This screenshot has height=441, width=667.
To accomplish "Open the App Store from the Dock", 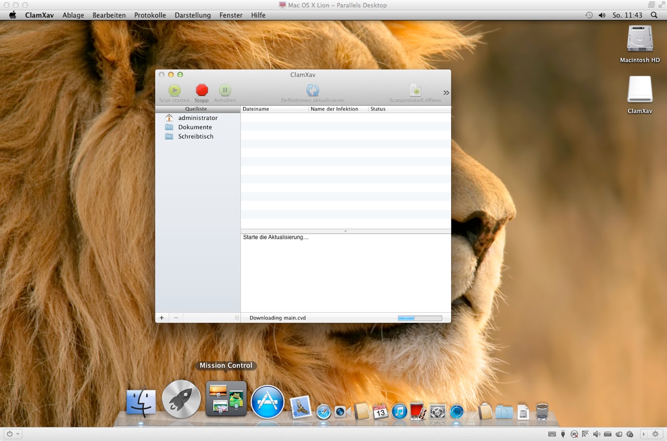I will [267, 402].
